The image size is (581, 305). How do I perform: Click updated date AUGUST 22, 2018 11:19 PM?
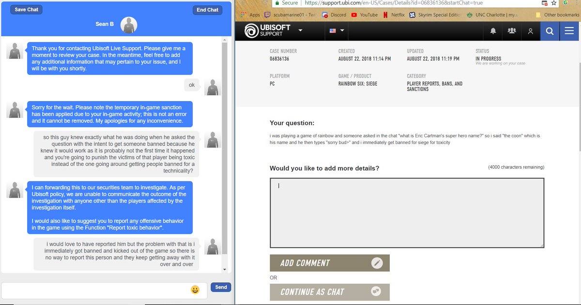pyautogui.click(x=433, y=59)
